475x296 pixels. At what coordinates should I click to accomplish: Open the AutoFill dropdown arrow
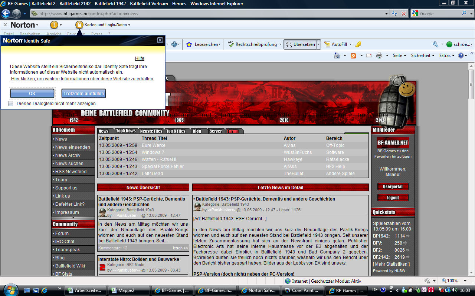350,44
